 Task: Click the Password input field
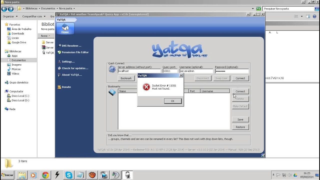pos(232,71)
